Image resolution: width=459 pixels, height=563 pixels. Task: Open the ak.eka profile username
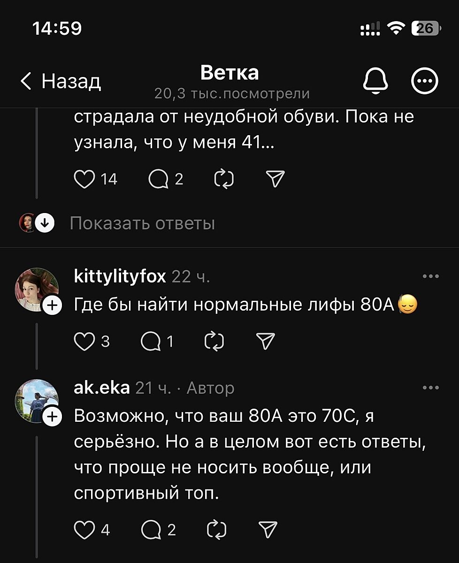[102, 388]
